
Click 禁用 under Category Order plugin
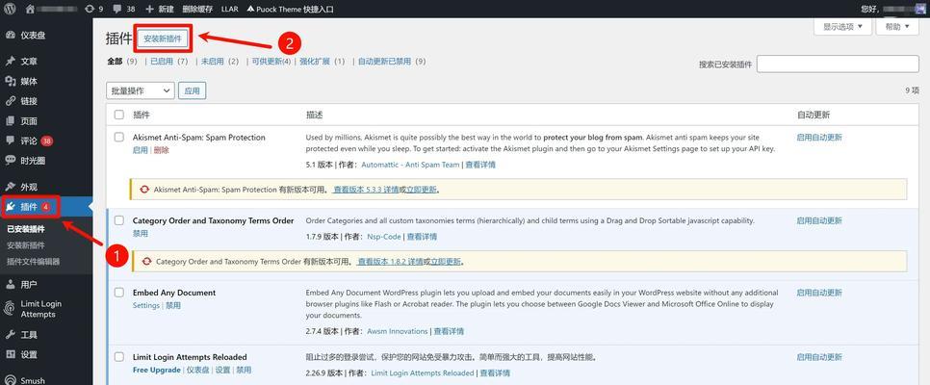pyautogui.click(x=140, y=234)
